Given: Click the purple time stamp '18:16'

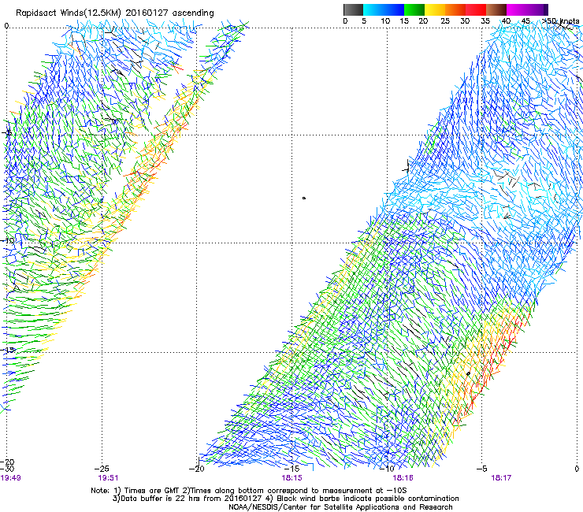Looking at the screenshot, I should 403,477.
